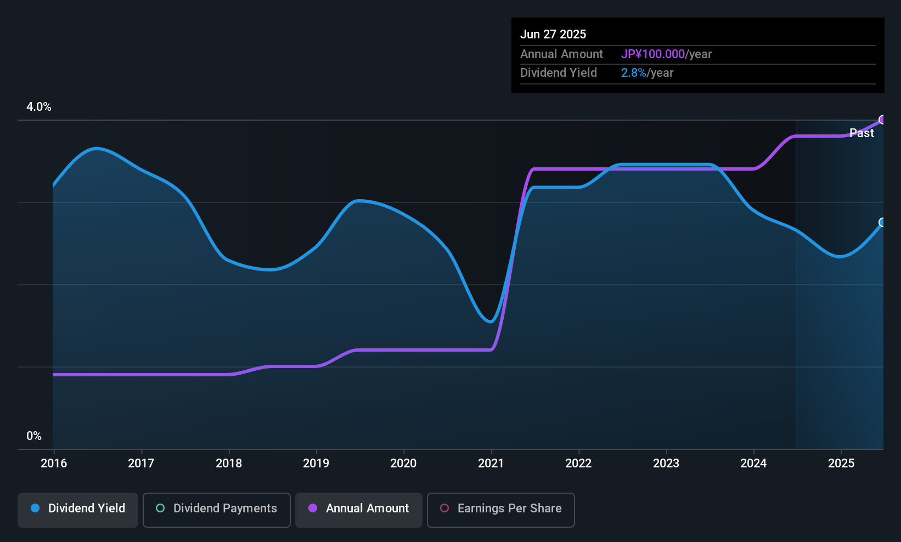Image resolution: width=901 pixels, height=542 pixels.
Task: Click the Jun 27 2025 tooltip date
Action: coord(553,35)
